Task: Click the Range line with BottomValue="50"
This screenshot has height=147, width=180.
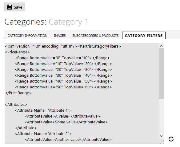Action: [x=63, y=87]
